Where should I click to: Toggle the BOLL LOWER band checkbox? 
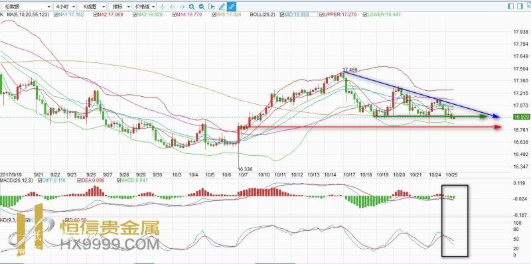pyautogui.click(x=364, y=15)
